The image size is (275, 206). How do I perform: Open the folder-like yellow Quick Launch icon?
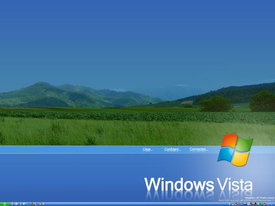pos(16,204)
